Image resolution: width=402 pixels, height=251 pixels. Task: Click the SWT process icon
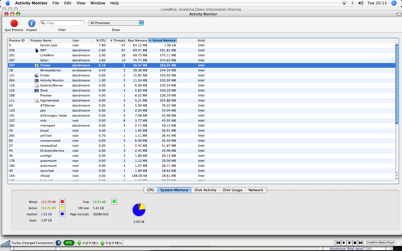tap(37, 50)
